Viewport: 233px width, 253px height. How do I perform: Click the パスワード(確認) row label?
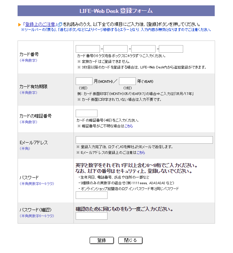tap(35, 210)
